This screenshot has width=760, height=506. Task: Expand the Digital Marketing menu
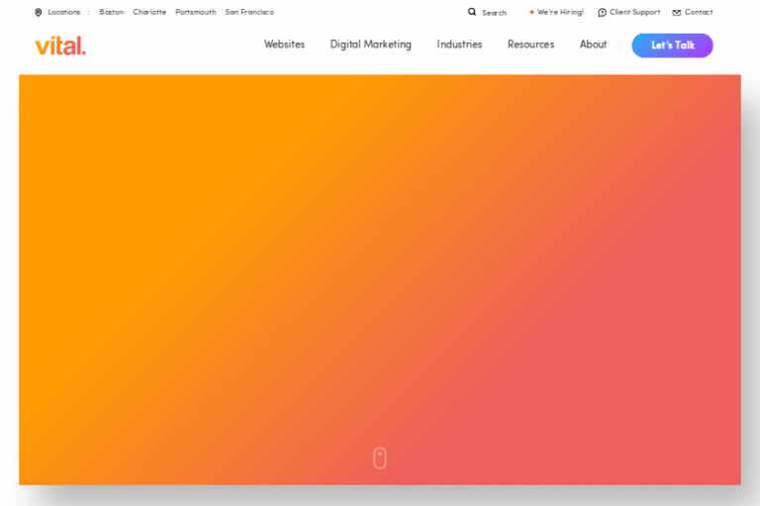tap(370, 44)
